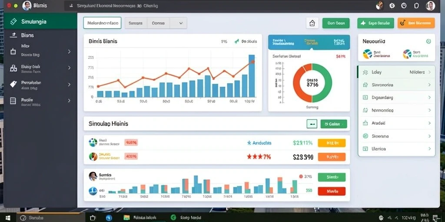Click the green Don Sean button
This screenshot has height=222, width=445.
(336, 23)
